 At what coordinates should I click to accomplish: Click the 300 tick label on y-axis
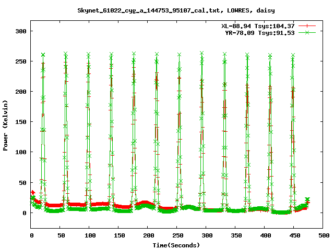pyautogui.click(x=20, y=31)
